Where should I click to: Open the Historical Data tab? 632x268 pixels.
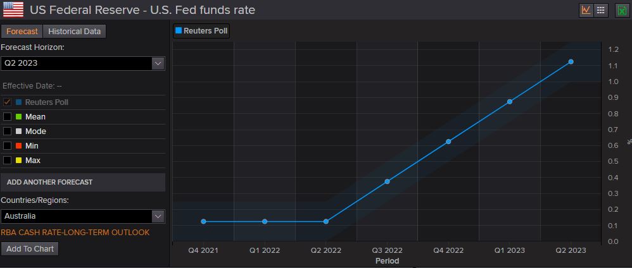coord(74,32)
